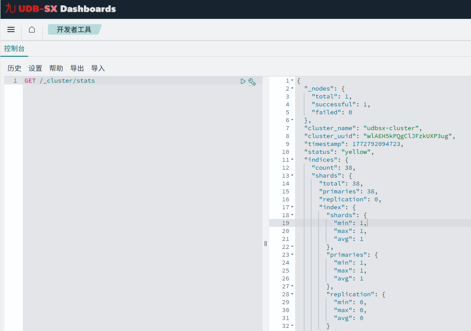Send the GET /_cluster/stats request
Image resolution: width=471 pixels, height=331 pixels.
click(x=243, y=81)
